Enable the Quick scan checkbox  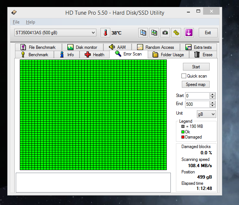coord(184,76)
